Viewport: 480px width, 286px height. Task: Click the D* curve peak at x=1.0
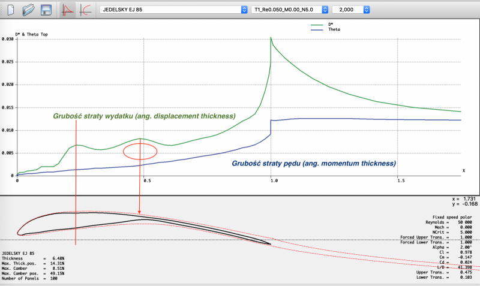point(271,38)
